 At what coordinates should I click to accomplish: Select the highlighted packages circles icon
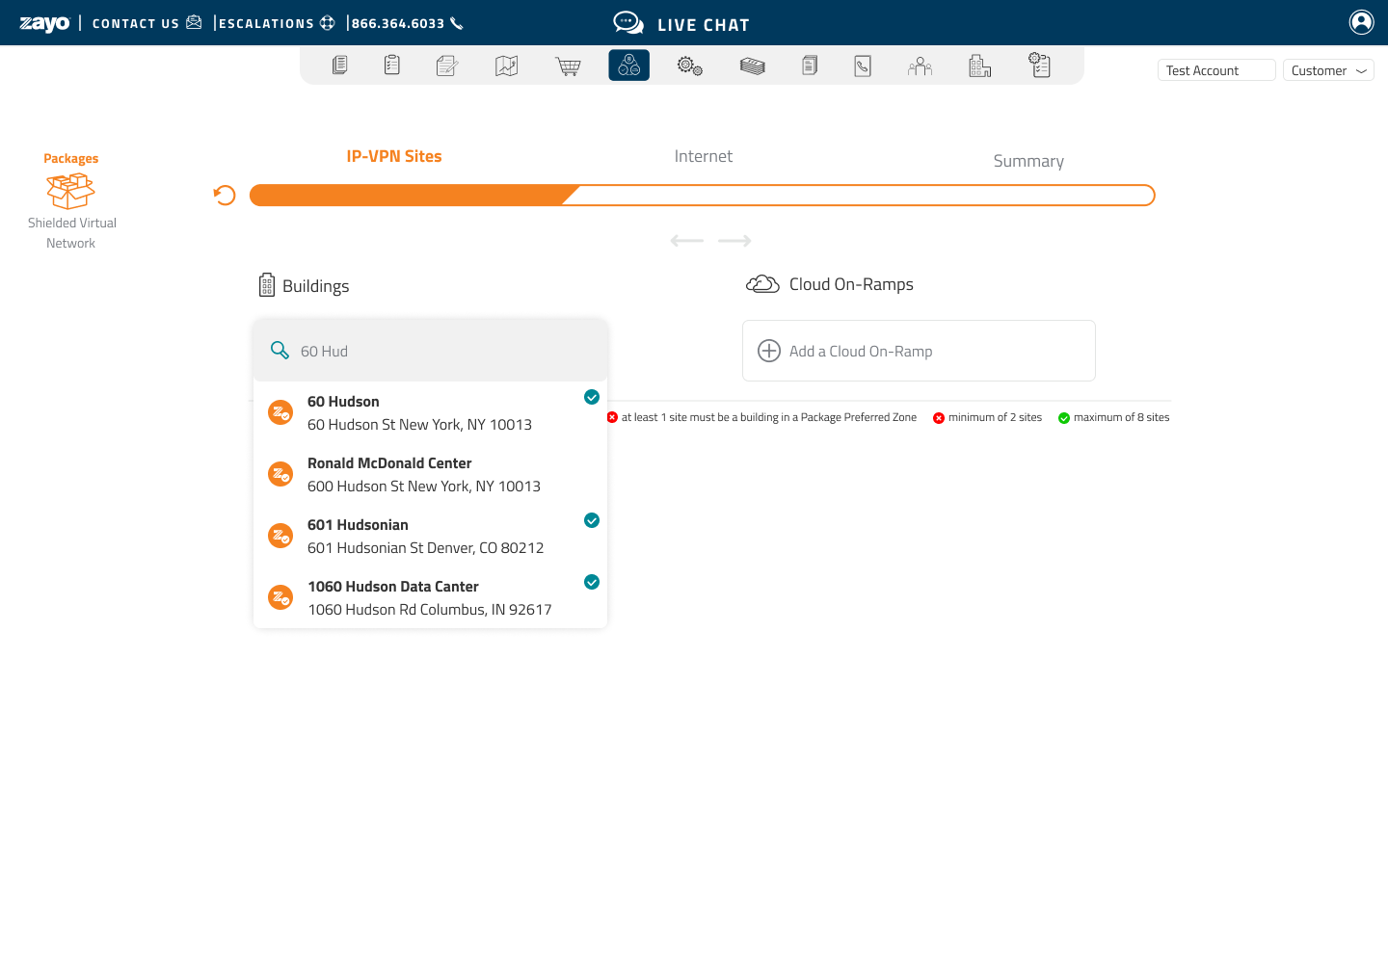pos(629,66)
